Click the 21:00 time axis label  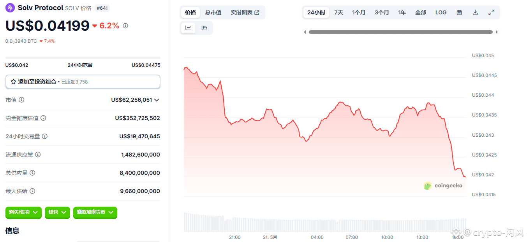235,237
